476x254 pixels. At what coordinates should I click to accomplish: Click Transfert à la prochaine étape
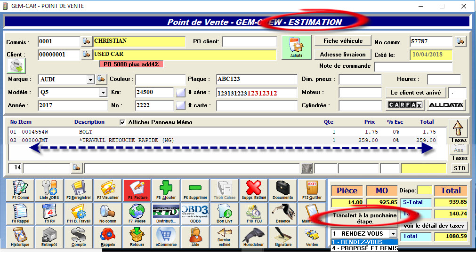tap(364, 219)
